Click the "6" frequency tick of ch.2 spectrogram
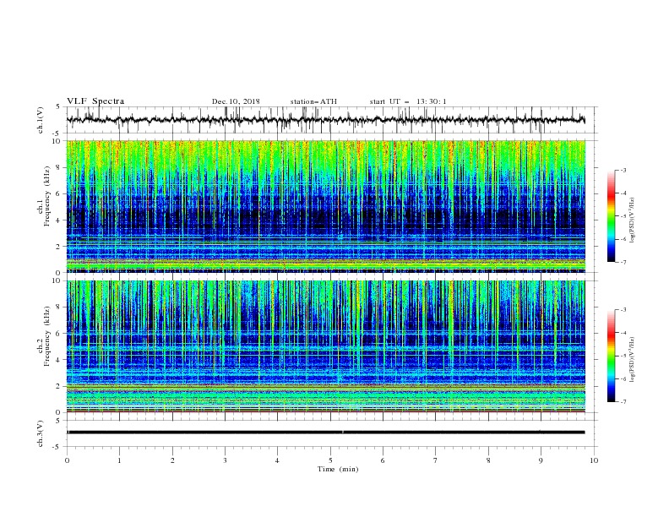 coord(59,334)
